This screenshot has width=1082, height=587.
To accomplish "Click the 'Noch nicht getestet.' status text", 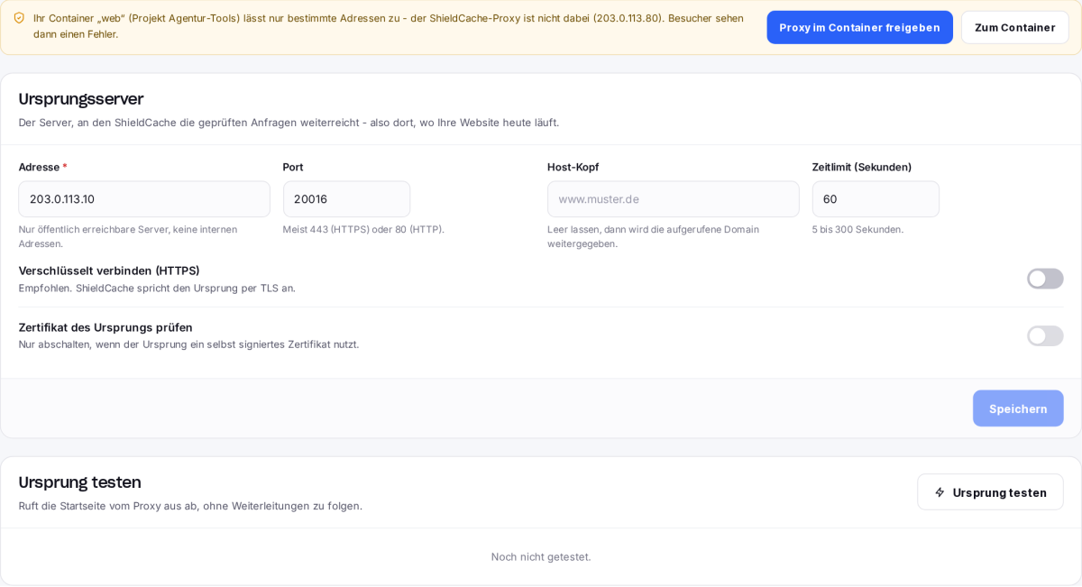I will [541, 556].
